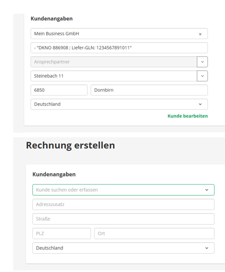Focus the Kunde suchen oder erfassen box
225x272 pixels.
(123, 190)
